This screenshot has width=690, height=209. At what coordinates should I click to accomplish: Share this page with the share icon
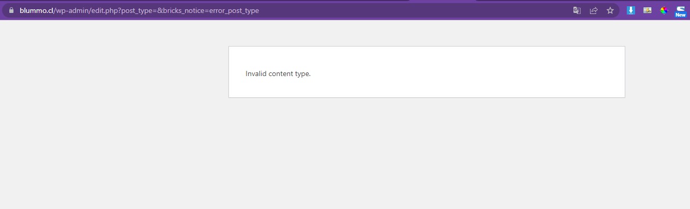tap(594, 10)
